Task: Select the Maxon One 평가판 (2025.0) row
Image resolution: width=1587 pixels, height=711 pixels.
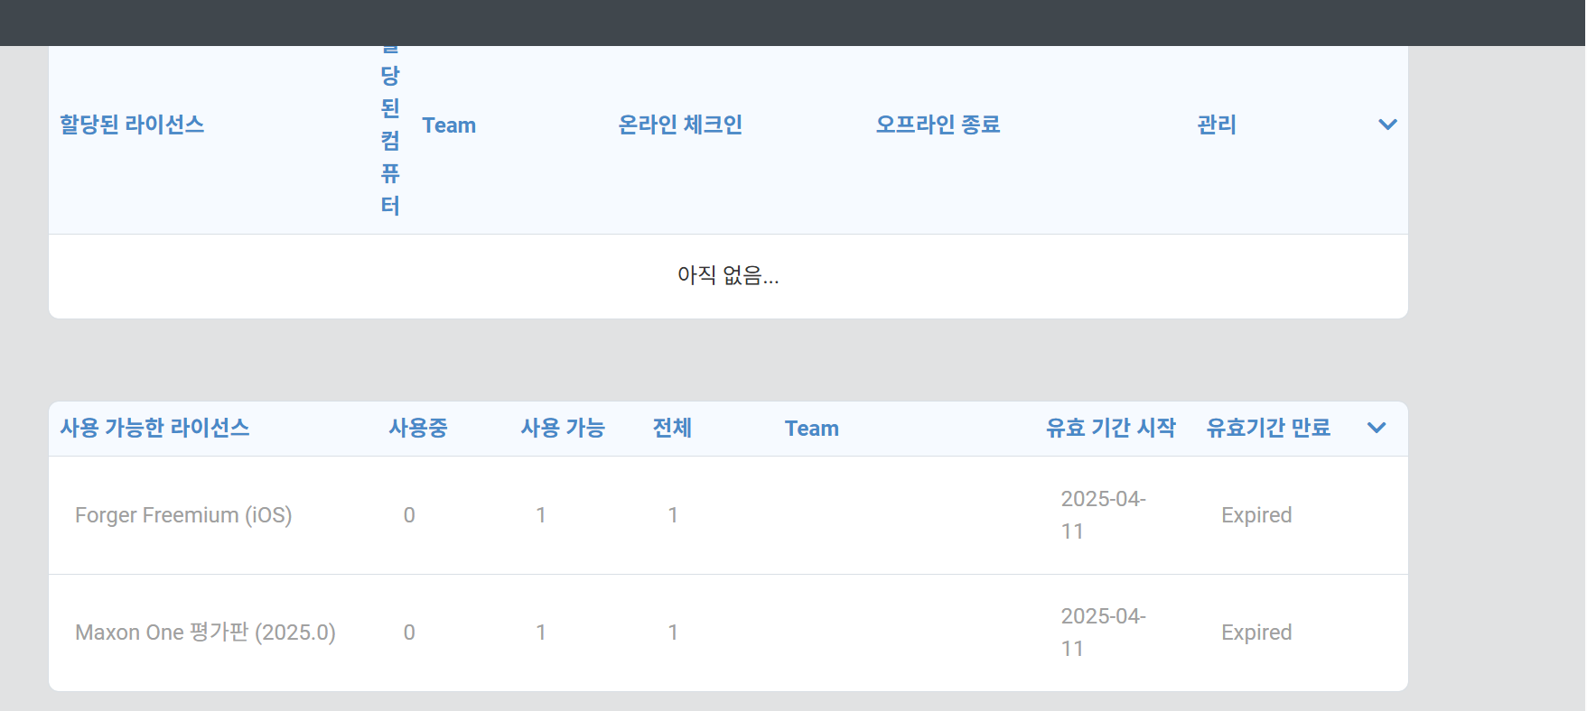Action: (728, 633)
